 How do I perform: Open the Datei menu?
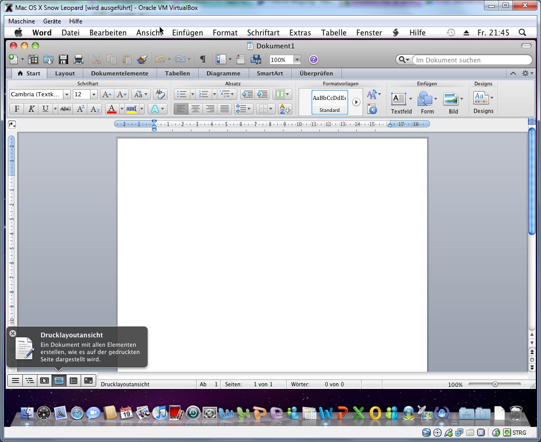70,33
